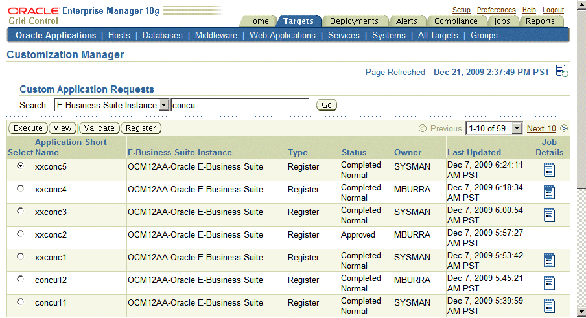Screen dimensions: 586x318
Task: Open Job Details icon for concu12
Action: tap(549, 283)
